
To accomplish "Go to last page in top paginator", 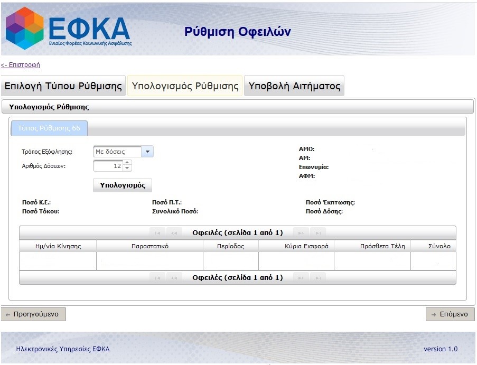I will tap(317, 233).
